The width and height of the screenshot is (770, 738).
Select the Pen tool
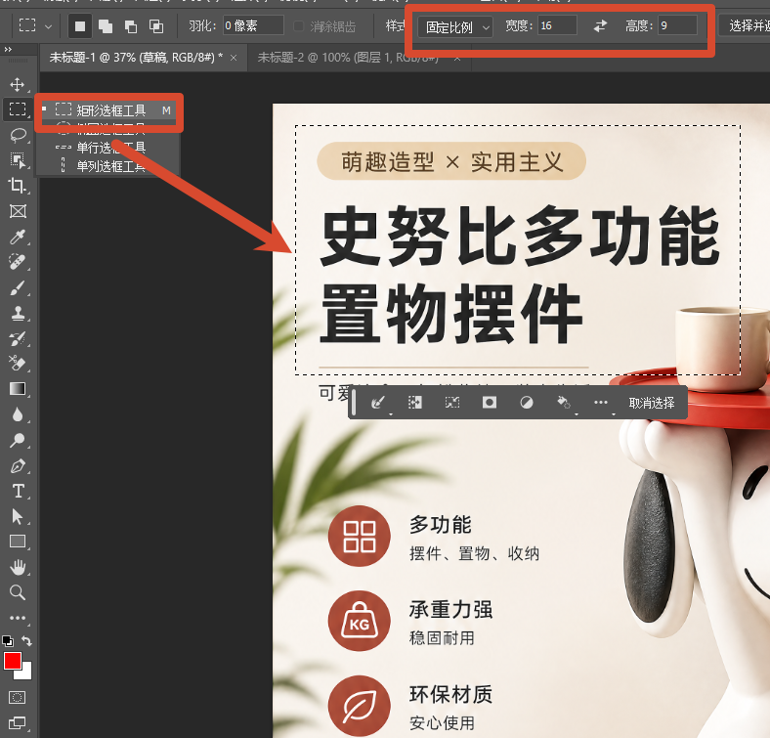click(x=18, y=466)
